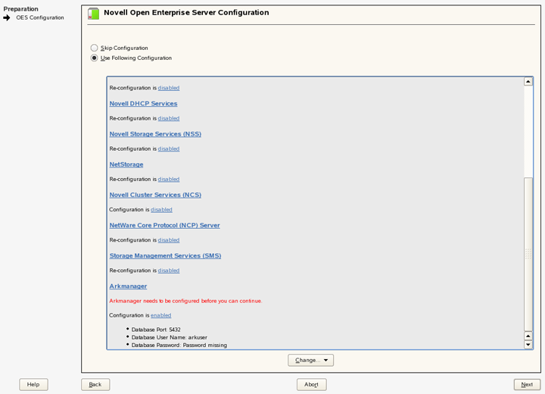
Task: Toggle the enabled link under Arkmanager
Action: pos(160,315)
